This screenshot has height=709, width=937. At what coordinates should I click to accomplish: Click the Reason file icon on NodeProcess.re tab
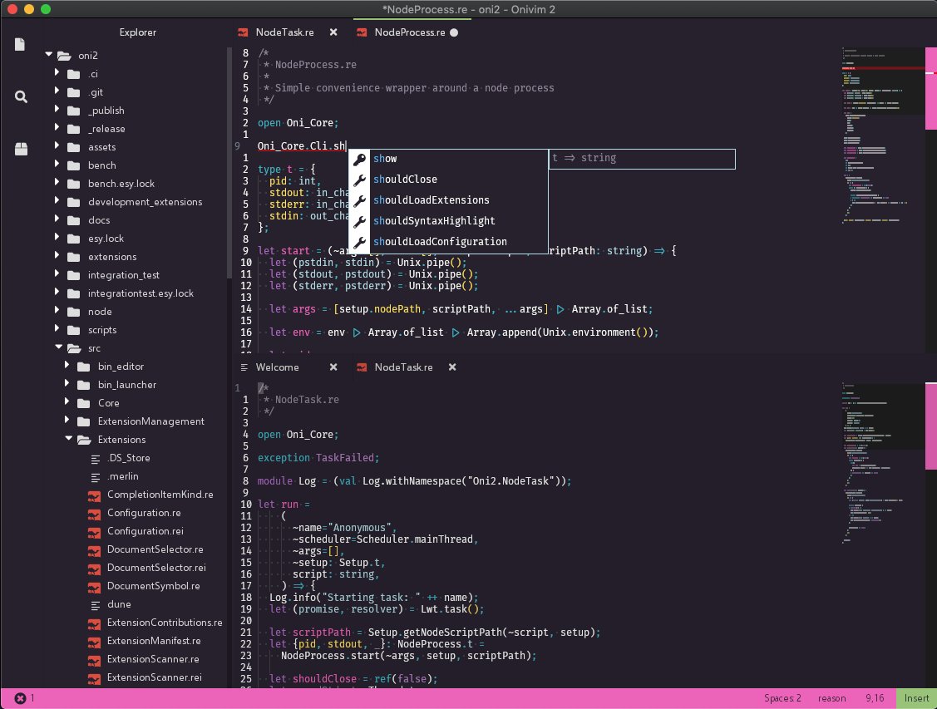pos(362,33)
